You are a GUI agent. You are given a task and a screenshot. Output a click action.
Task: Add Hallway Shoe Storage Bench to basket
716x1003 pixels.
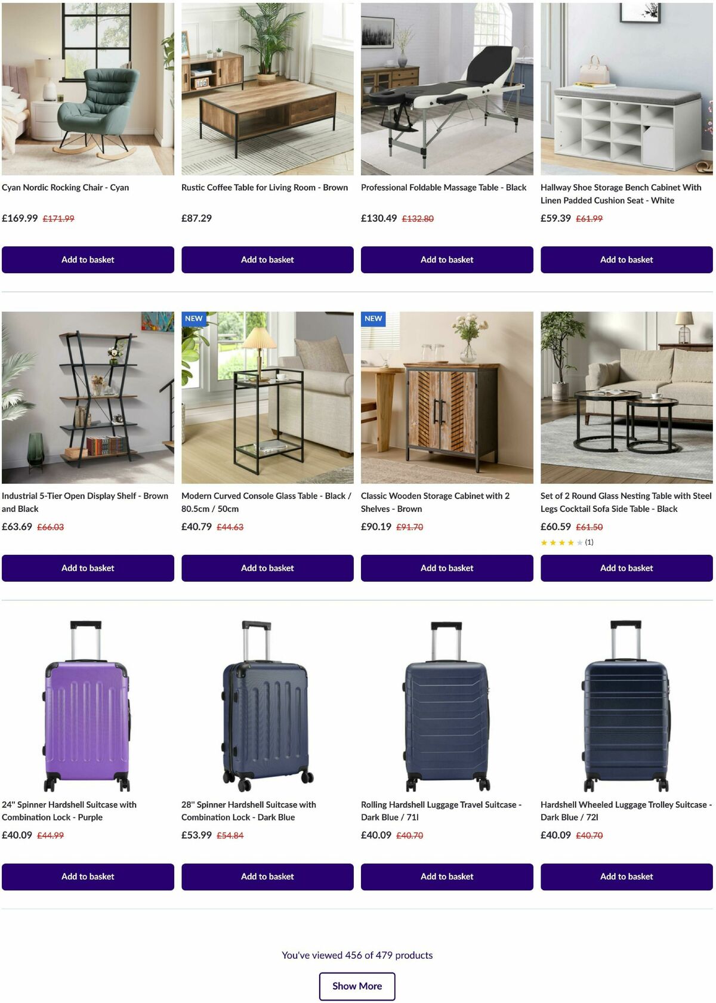[x=626, y=260]
